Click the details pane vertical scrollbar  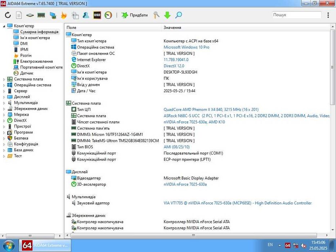[x=332, y=67]
